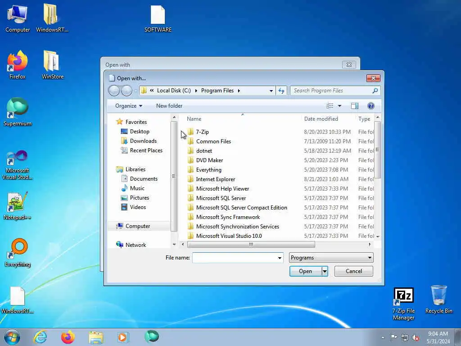Screen dimensions: 461x346
Task: Expand the Local Disk (C:) breadcrumb arrow
Action: coord(196,91)
